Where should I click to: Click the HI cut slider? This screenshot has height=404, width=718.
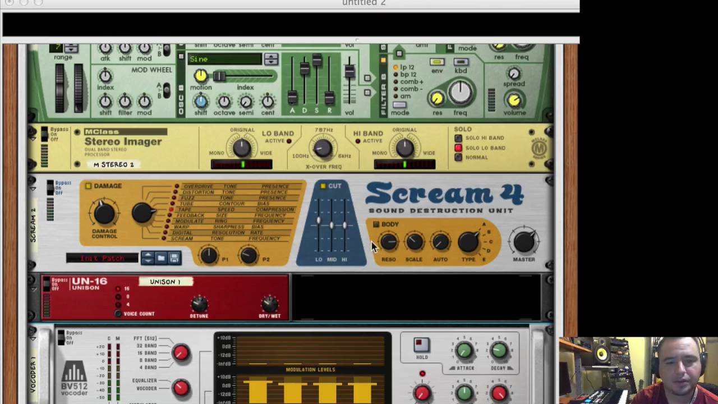[x=344, y=226]
